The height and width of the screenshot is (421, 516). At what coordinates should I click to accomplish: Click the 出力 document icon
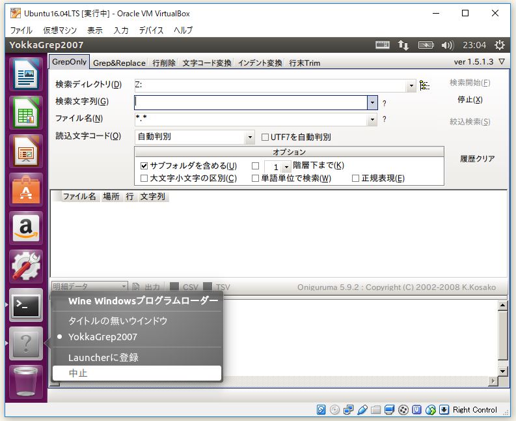(x=135, y=287)
